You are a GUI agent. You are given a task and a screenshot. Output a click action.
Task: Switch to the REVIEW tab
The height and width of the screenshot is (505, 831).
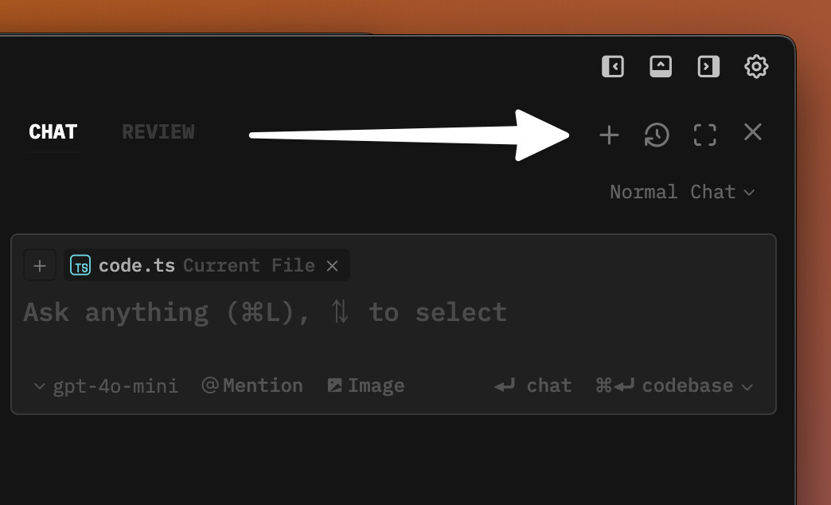(158, 131)
